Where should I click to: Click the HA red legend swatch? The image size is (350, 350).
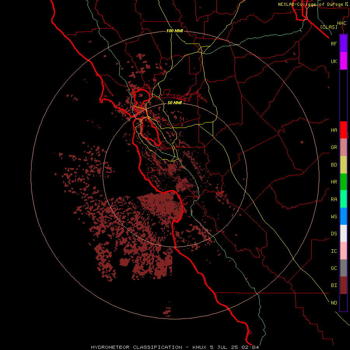click(343, 130)
